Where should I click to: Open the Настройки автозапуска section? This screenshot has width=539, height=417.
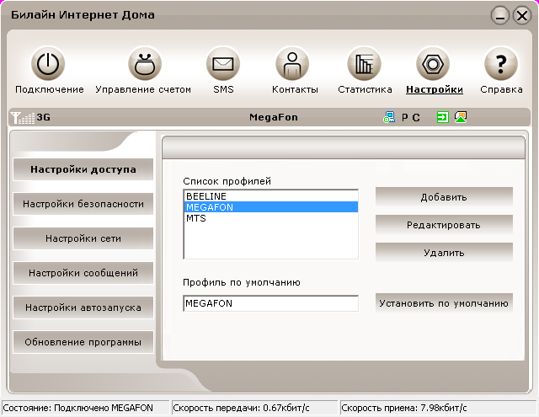(x=83, y=307)
